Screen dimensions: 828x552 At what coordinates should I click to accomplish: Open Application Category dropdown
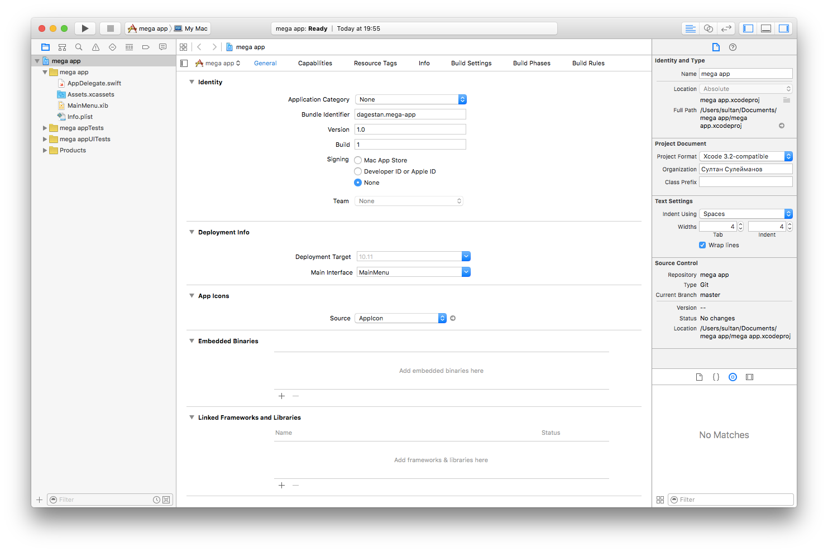(410, 99)
